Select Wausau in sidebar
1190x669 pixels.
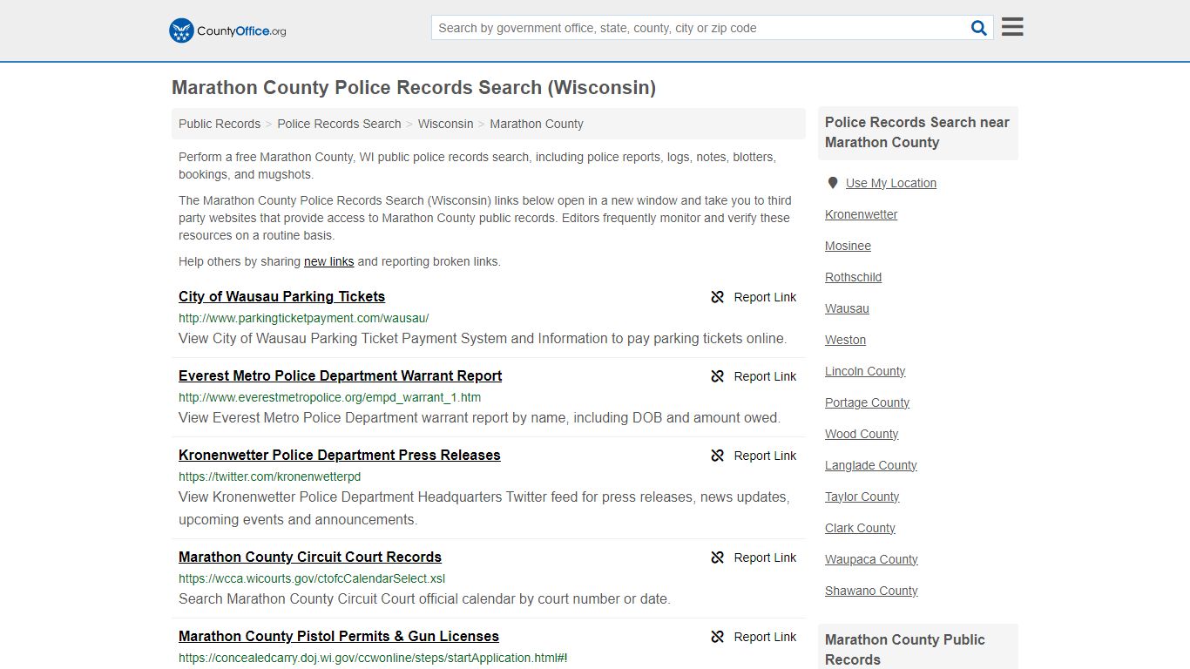point(847,308)
